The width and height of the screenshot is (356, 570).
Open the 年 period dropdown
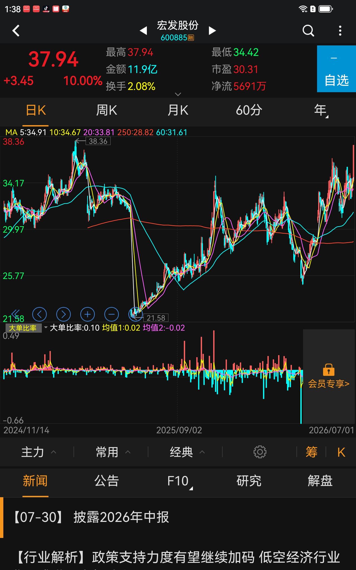[321, 110]
